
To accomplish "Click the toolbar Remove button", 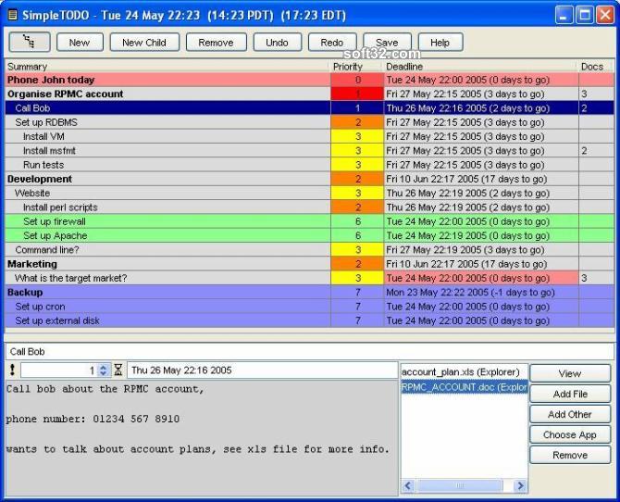I will [x=216, y=42].
